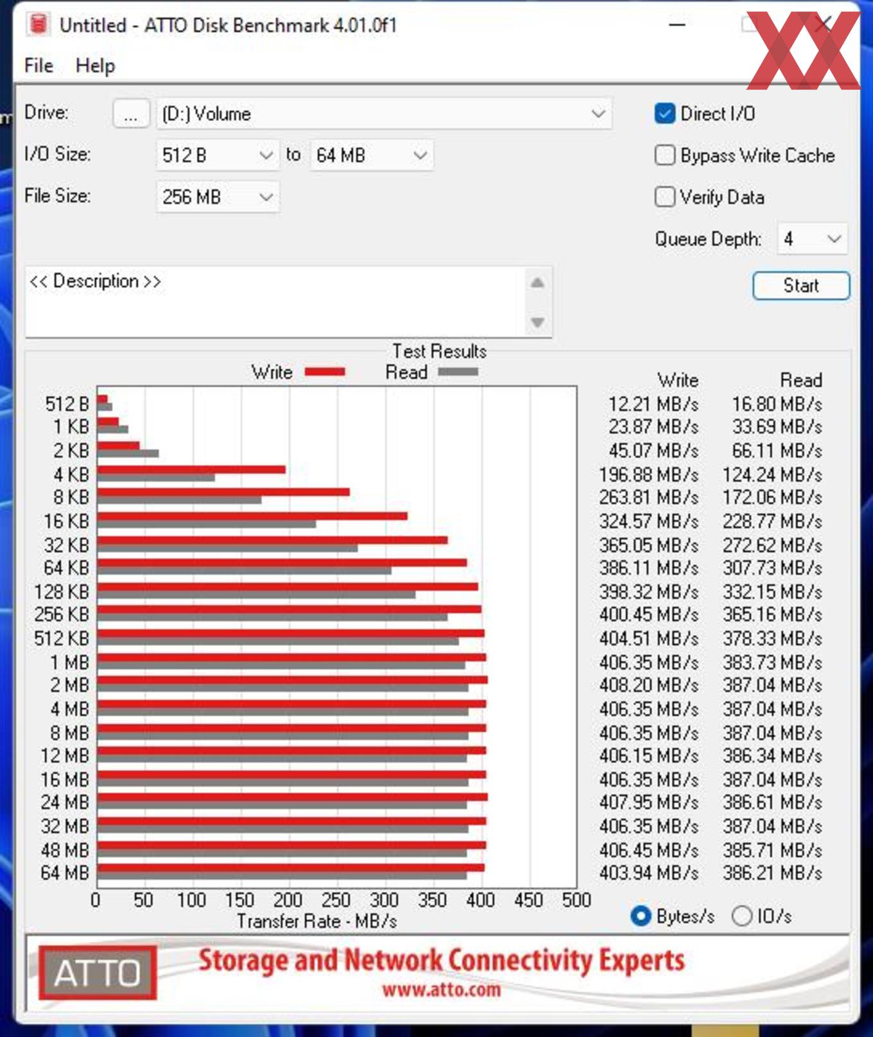
Task: Click the 16 KB read value 228.77 MB/s
Action: coord(772,521)
